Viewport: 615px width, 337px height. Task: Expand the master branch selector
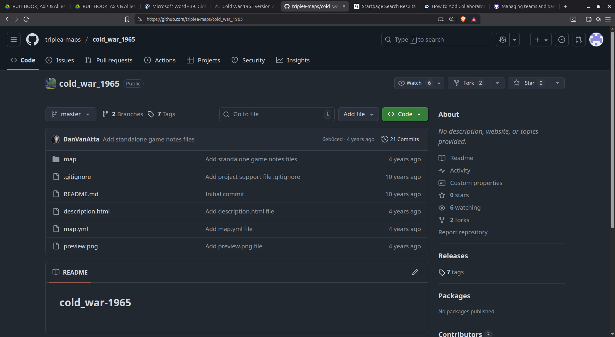click(x=71, y=114)
